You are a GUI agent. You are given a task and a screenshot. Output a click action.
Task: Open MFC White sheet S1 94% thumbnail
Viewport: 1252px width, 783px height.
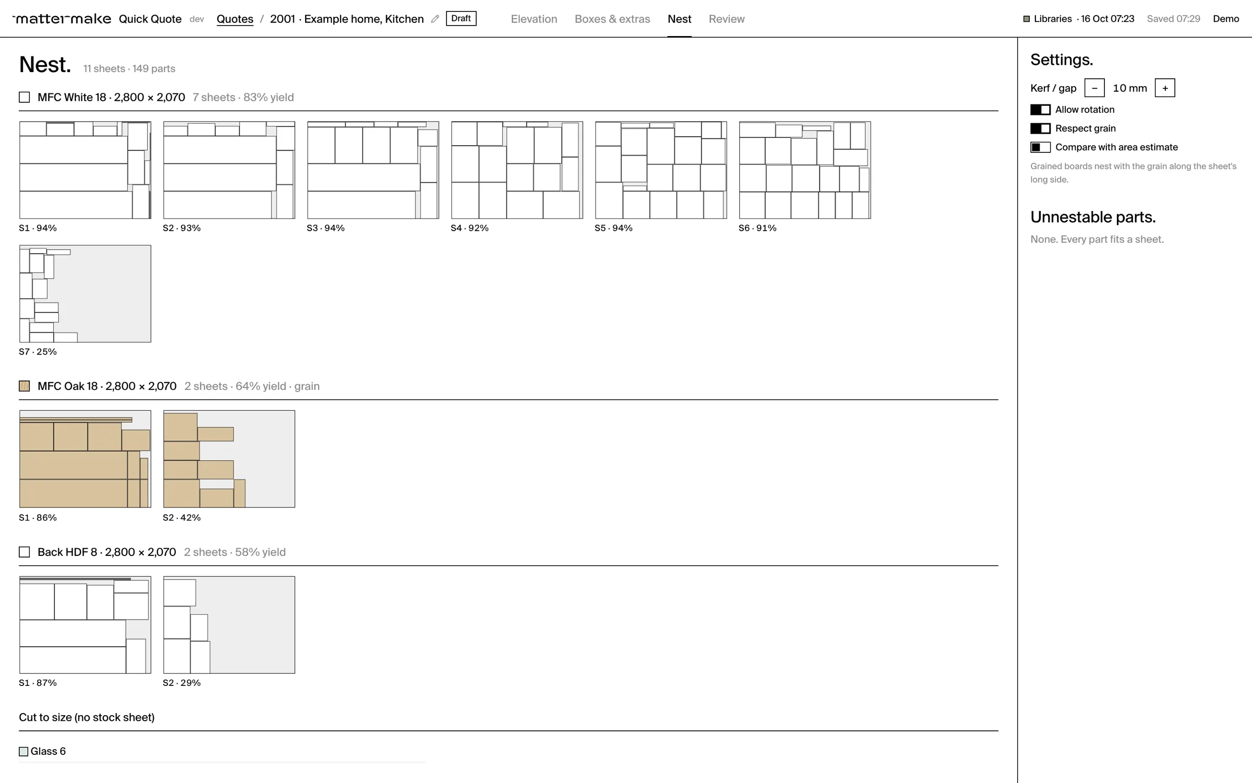pos(85,170)
